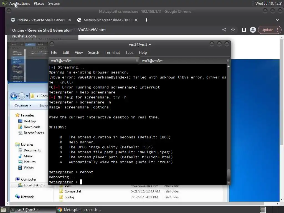Image resolution: width=284 pixels, height=213 pixels.
Task: Close Metasploit screenshare tab
Action: point(136,20)
